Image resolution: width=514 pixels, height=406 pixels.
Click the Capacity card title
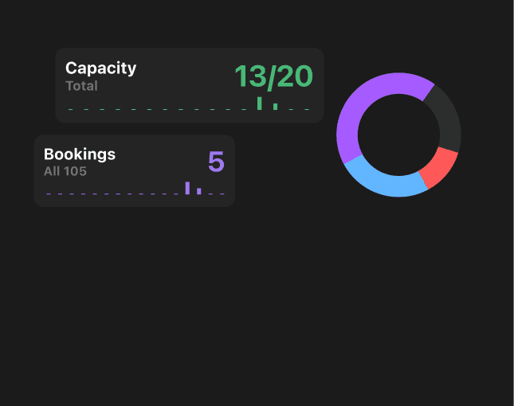pos(100,68)
